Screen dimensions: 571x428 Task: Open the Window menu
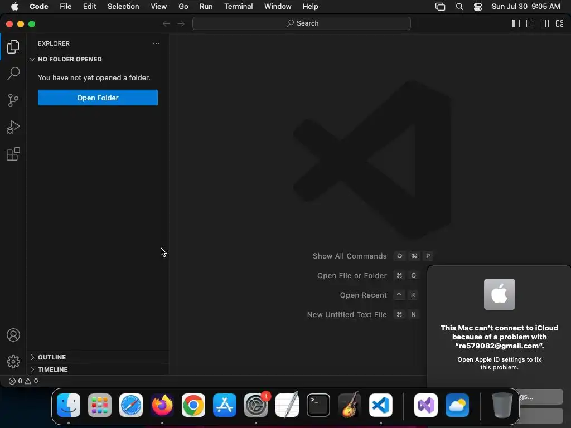click(x=278, y=7)
